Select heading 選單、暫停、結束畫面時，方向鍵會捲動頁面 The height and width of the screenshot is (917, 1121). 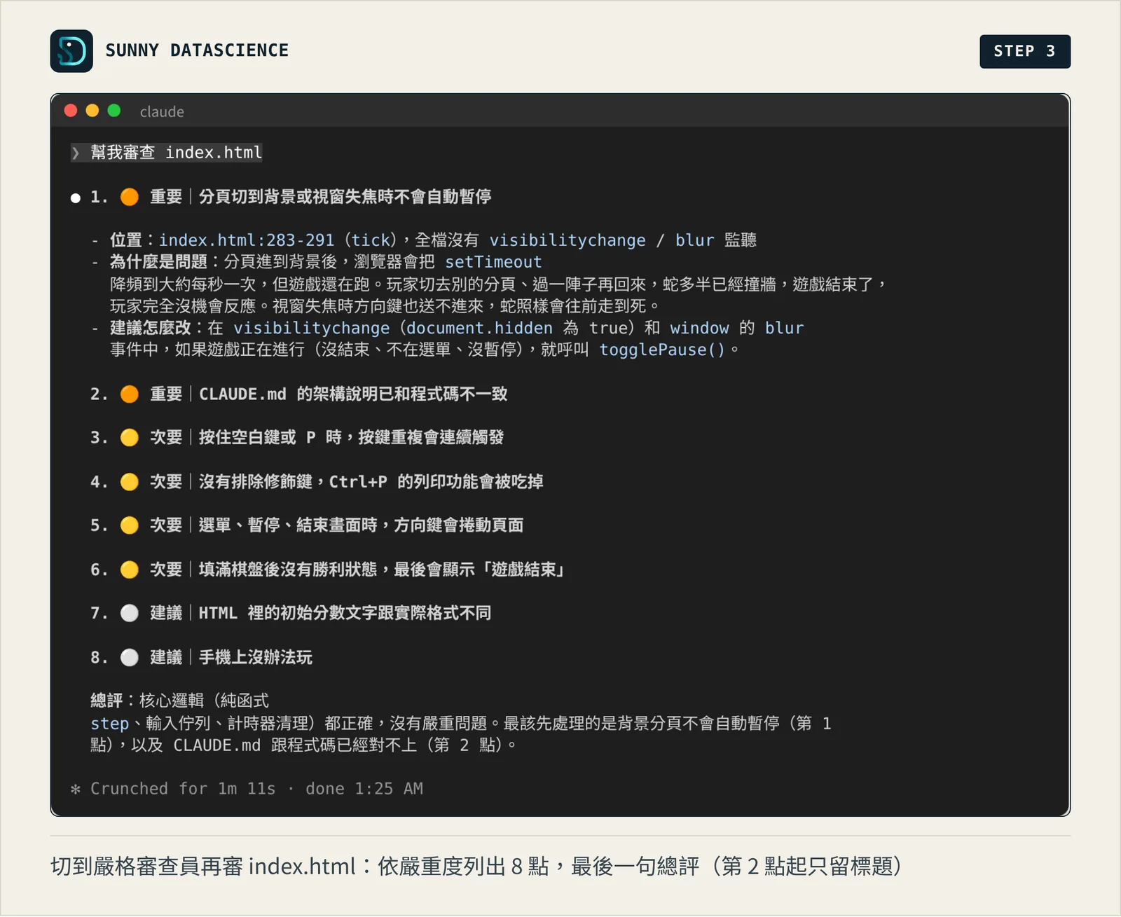tap(361, 525)
